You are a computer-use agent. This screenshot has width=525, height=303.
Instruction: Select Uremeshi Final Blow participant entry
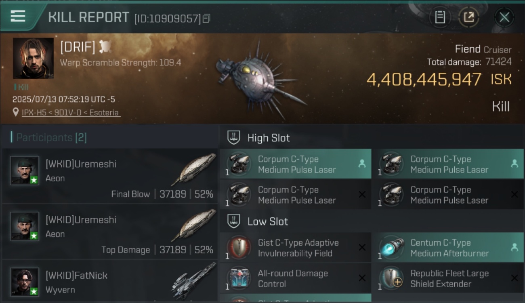tap(110, 176)
